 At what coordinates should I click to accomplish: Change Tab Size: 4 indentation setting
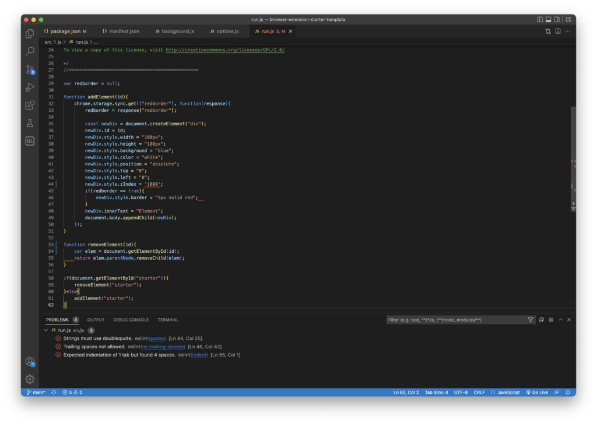tap(436, 393)
